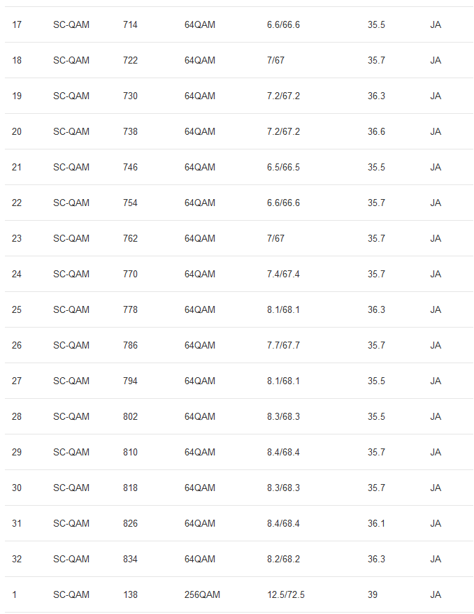Click the 36.1 SNR value

click(376, 523)
